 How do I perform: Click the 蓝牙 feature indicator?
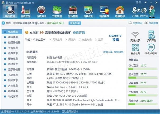(x=99, y=40)
